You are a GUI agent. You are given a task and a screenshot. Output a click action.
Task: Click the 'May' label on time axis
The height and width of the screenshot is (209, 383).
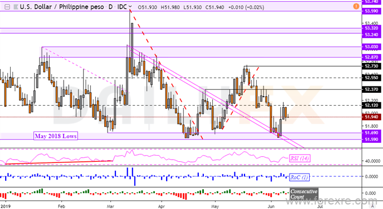coord(215,206)
